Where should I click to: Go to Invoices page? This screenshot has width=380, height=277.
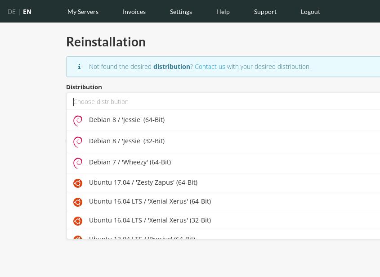(x=134, y=12)
